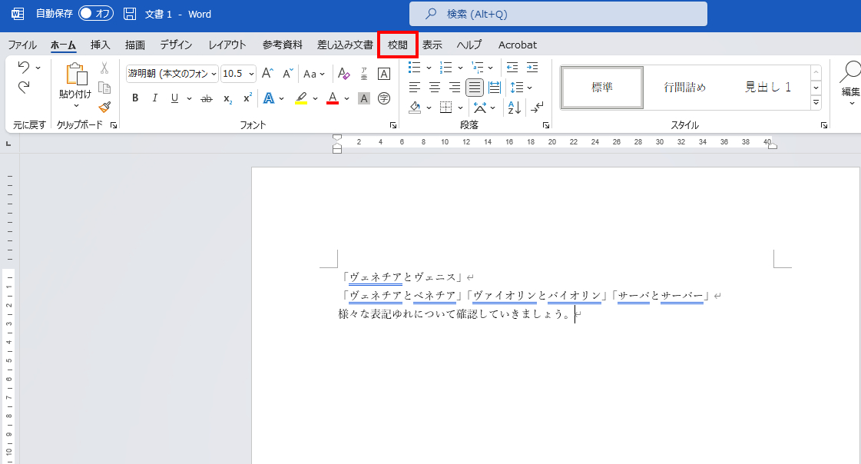Sort text with A-Z icon
The image size is (861, 464).
(515, 108)
